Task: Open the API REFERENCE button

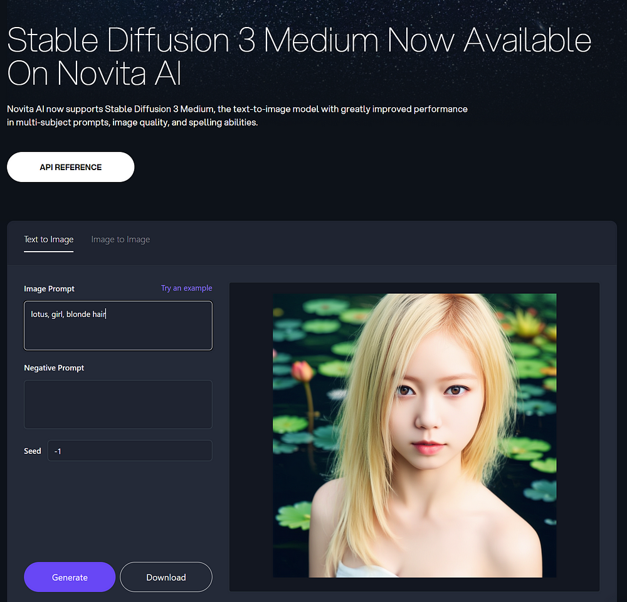Action: click(70, 167)
